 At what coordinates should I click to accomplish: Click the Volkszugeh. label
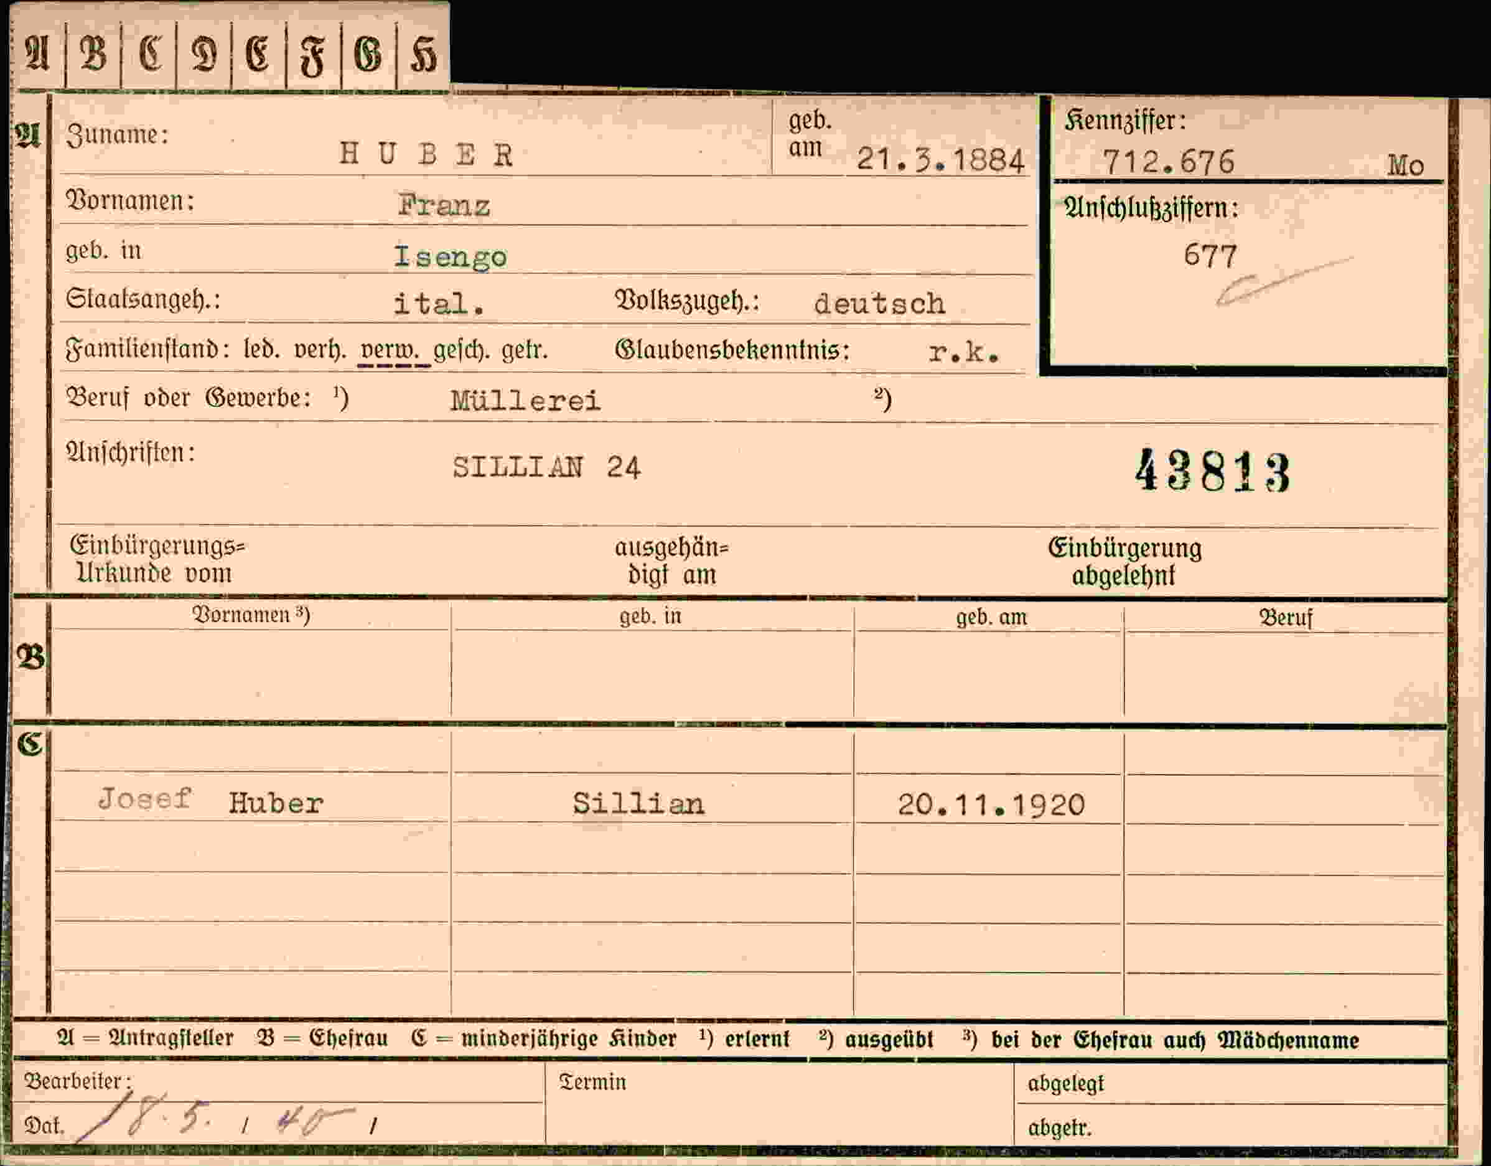pyautogui.click(x=688, y=301)
